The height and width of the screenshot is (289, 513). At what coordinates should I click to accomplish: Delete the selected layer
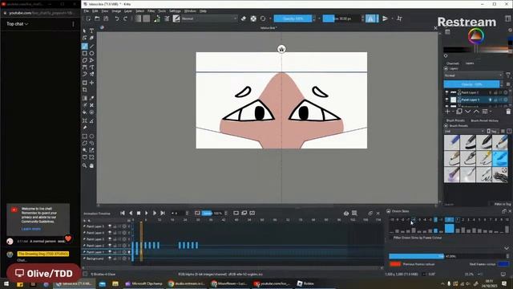point(508,112)
